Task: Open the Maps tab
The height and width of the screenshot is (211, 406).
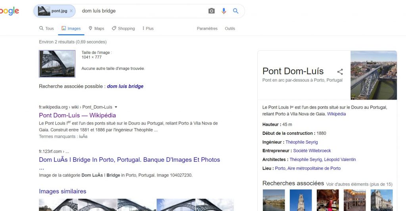Action: point(96,29)
